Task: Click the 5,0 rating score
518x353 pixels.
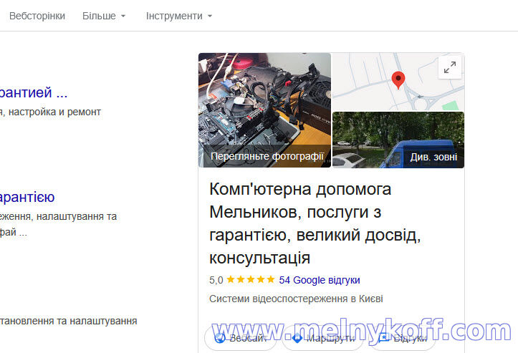Action: [216, 281]
